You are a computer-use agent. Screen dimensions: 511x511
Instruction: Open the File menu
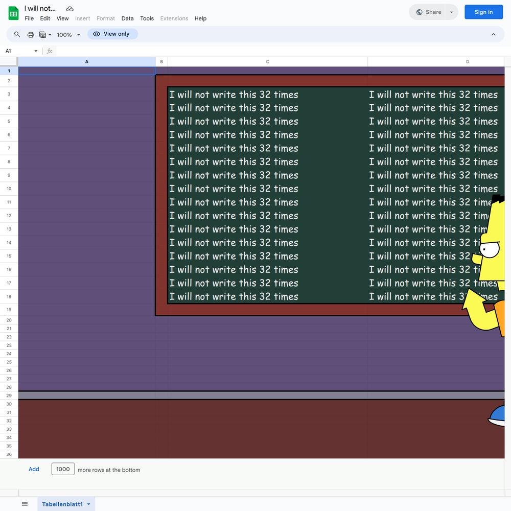29,18
